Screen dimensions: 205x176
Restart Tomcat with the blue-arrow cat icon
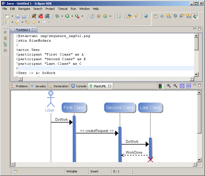click(47, 16)
